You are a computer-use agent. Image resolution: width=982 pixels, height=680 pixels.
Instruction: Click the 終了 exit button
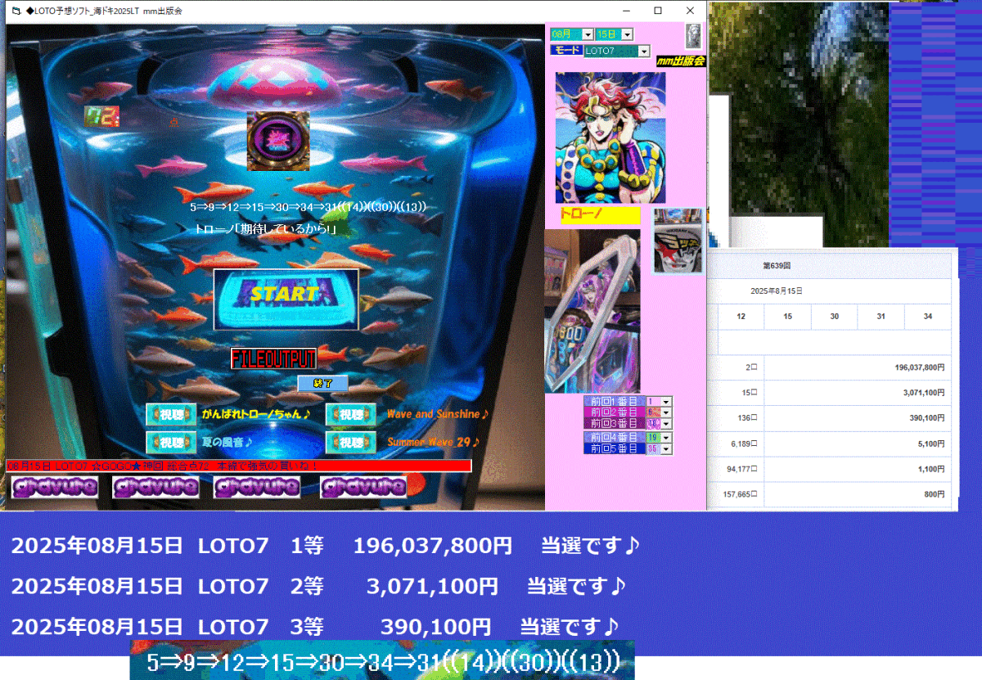tap(322, 383)
